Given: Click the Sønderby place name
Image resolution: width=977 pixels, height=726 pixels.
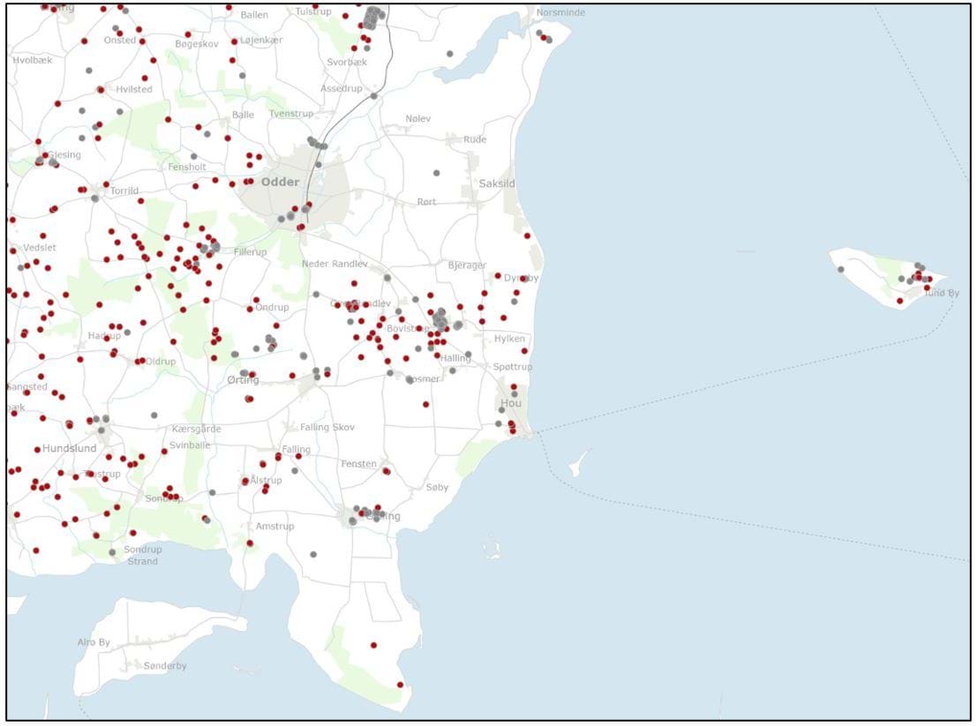Looking at the screenshot, I should click(x=165, y=666).
